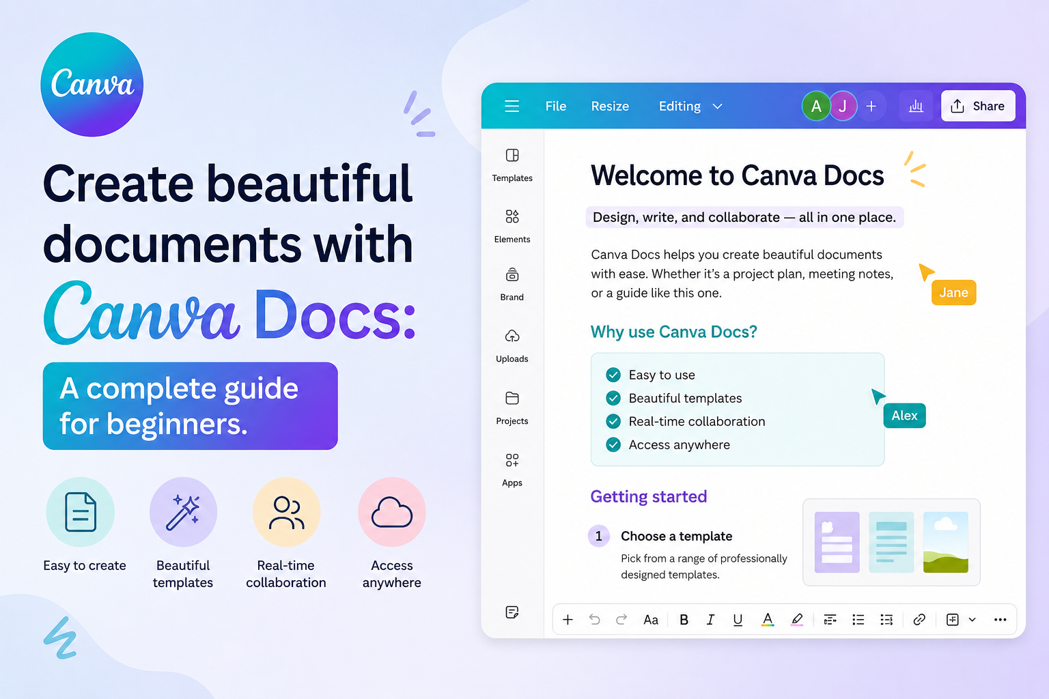Click the Jane cursor label
1049x699 pixels.
click(954, 292)
